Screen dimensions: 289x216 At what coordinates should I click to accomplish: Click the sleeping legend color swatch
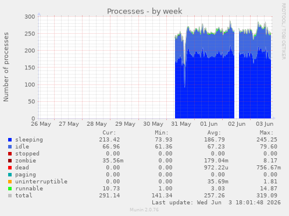(x=10, y=140)
